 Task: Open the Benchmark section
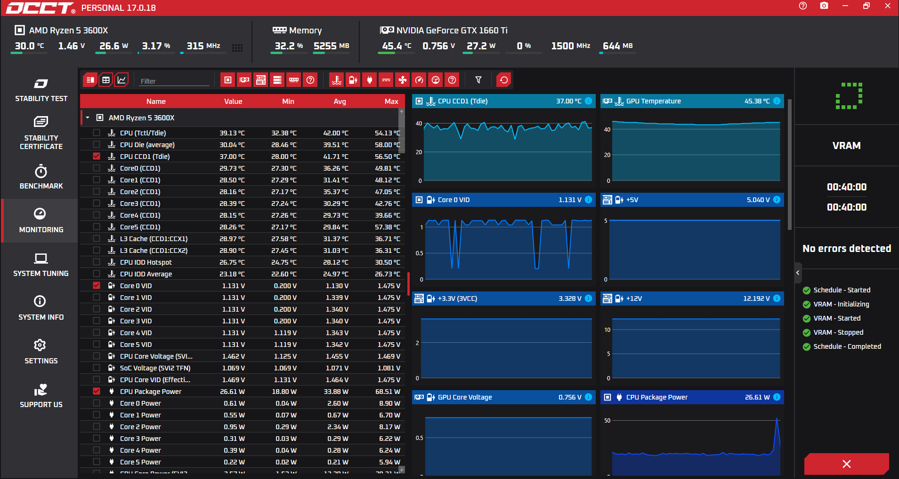[x=41, y=177]
